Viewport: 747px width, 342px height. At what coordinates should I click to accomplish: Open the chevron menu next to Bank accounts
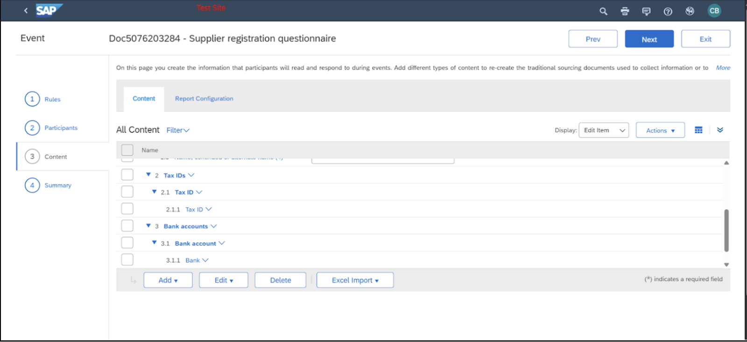214,226
